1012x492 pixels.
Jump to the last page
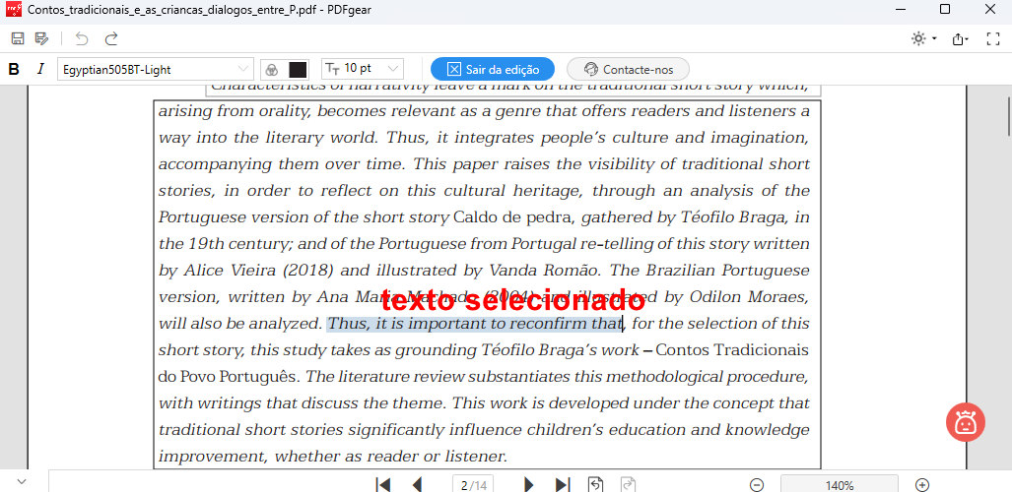point(563,485)
